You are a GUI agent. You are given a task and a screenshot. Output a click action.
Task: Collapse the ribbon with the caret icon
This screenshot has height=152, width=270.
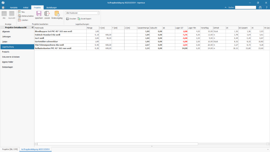[x=225, y=7]
